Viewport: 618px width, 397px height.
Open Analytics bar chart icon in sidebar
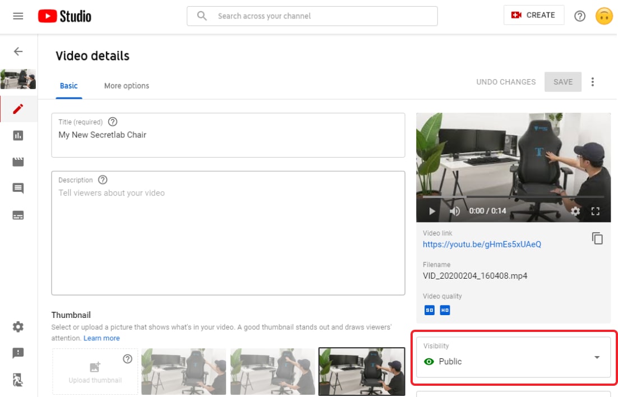(18, 135)
